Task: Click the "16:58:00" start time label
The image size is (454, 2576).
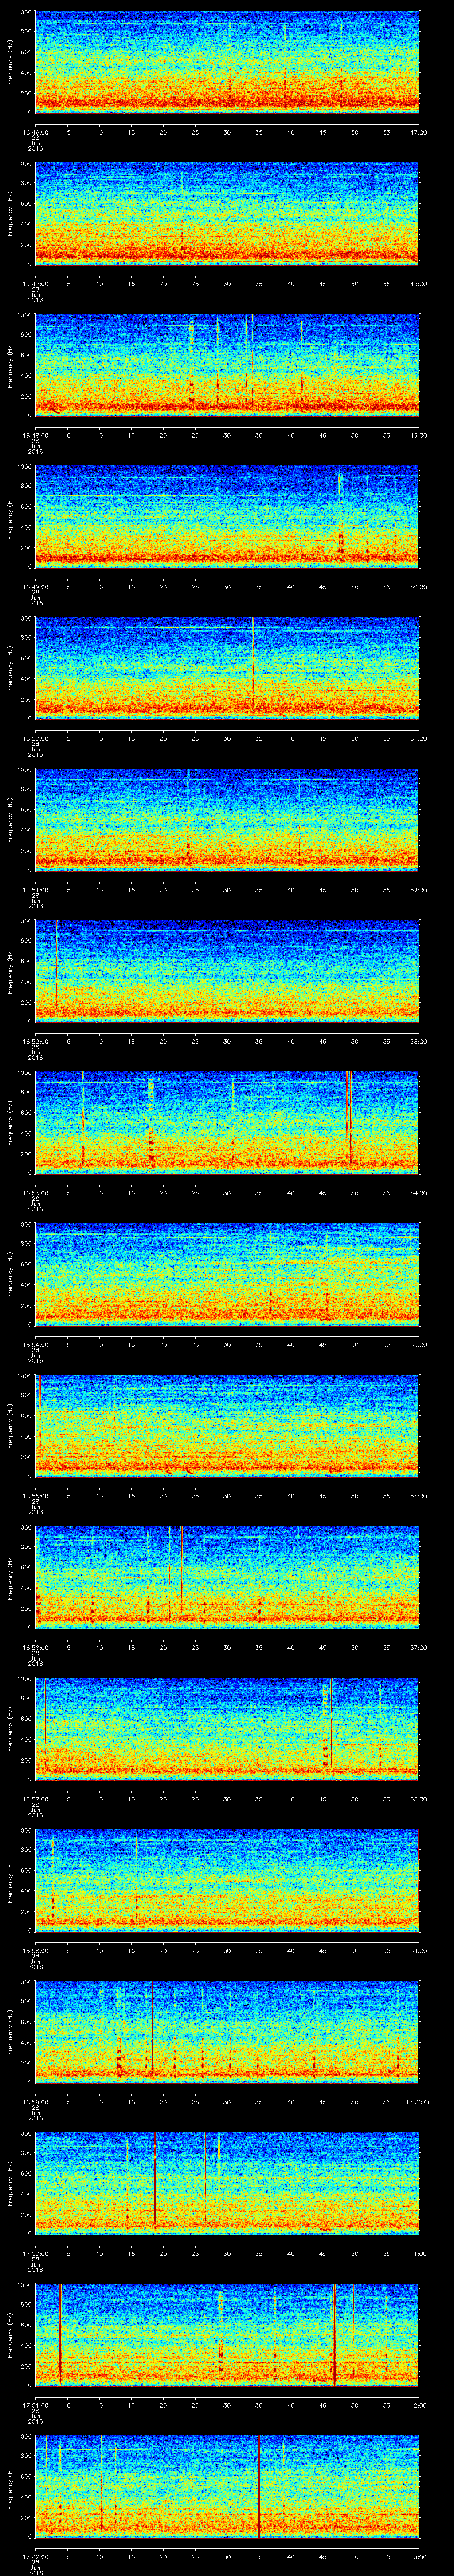Action: click(35, 1950)
